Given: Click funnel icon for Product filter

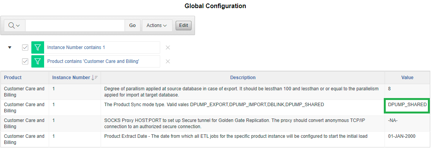Looking at the screenshot, I should click(x=38, y=61).
